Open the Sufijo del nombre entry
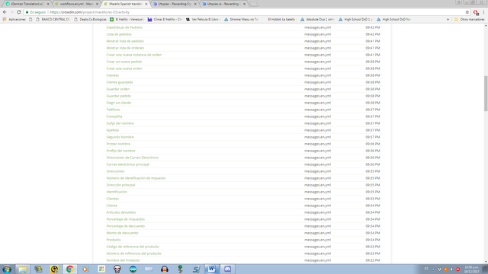The height and width of the screenshot is (274, 488). coord(120,123)
